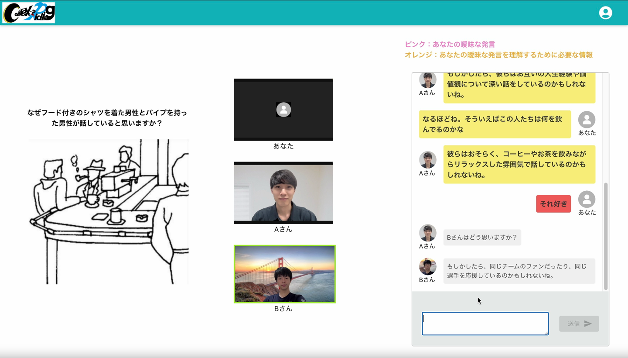The height and width of the screenshot is (358, 628).
Task: Click あなた avatar beside the なるほどね message
Action: click(587, 120)
